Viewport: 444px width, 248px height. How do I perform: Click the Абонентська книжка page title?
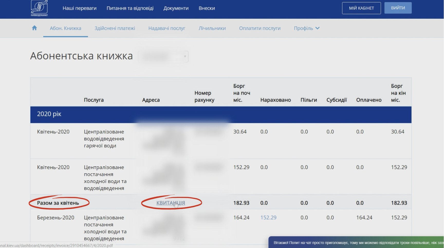81,56
